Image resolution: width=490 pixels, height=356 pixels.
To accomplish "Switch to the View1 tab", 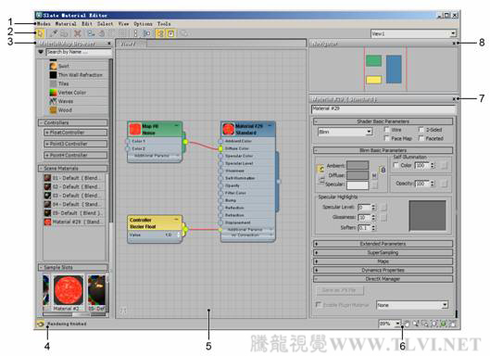I will [x=131, y=44].
